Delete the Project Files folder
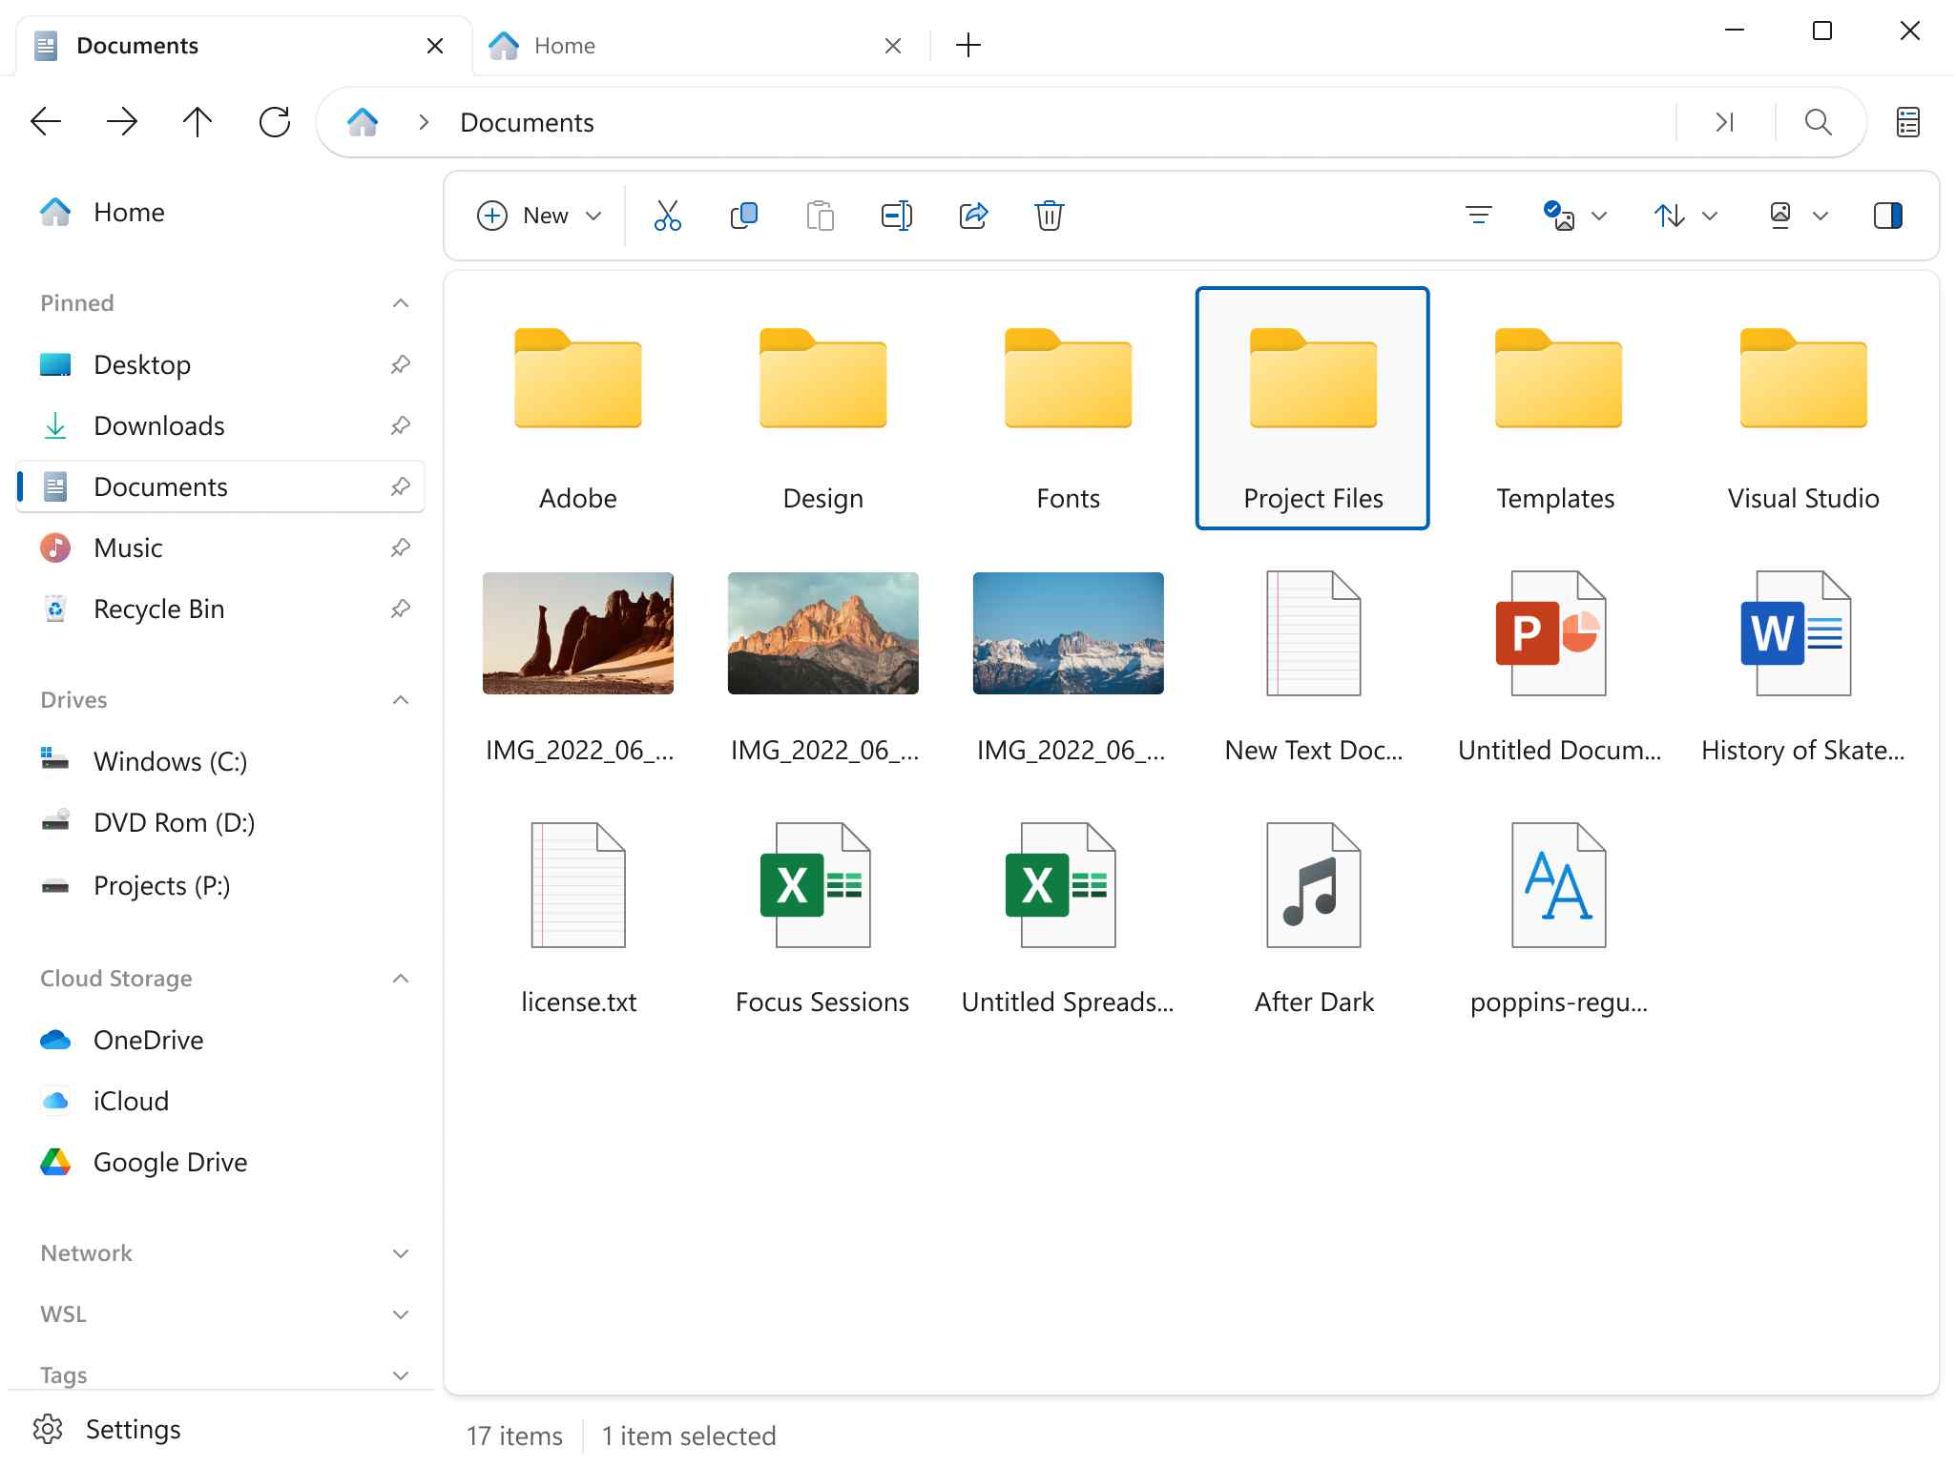The image size is (1956, 1467). tap(1050, 216)
